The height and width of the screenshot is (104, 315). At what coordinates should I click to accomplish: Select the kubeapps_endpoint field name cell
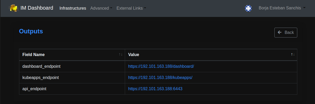tap(72, 78)
